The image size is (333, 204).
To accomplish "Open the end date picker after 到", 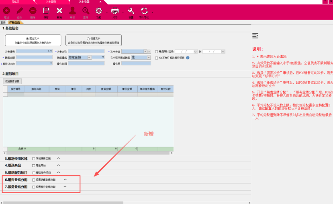I will pos(223,51).
